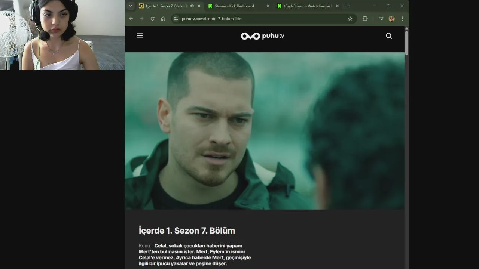
Task: Reload the page
Action: pyautogui.click(x=152, y=19)
